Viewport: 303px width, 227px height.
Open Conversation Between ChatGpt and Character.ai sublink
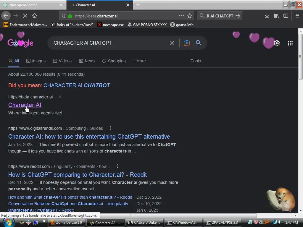pyautogui.click(x=68, y=204)
